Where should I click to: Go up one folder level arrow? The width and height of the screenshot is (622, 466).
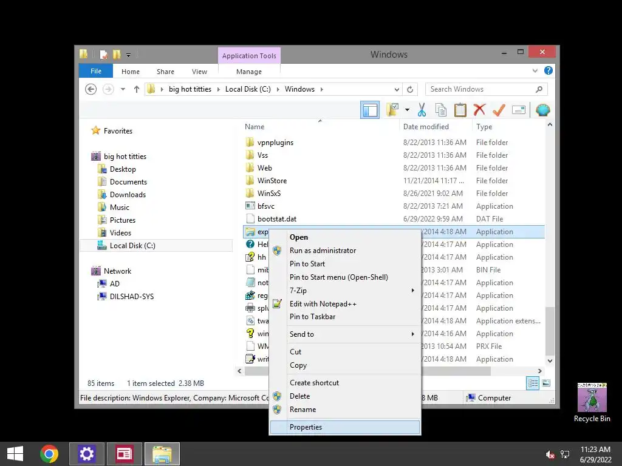137,89
